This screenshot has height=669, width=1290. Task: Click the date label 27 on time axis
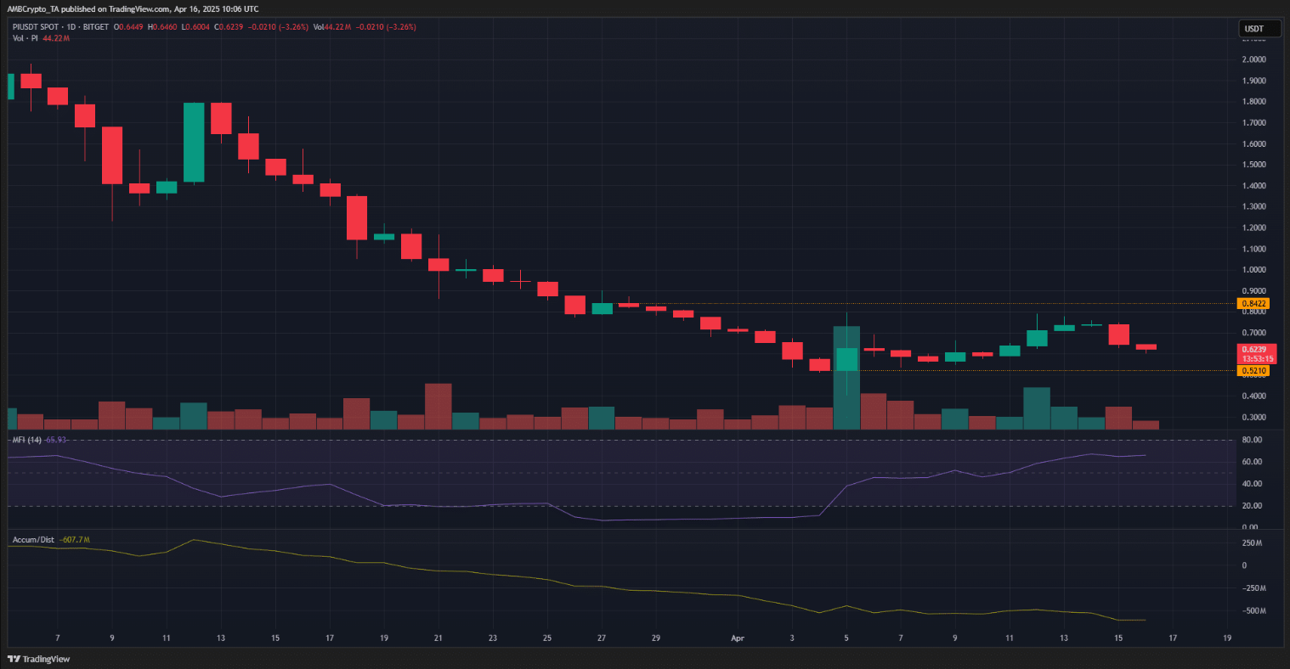(602, 638)
